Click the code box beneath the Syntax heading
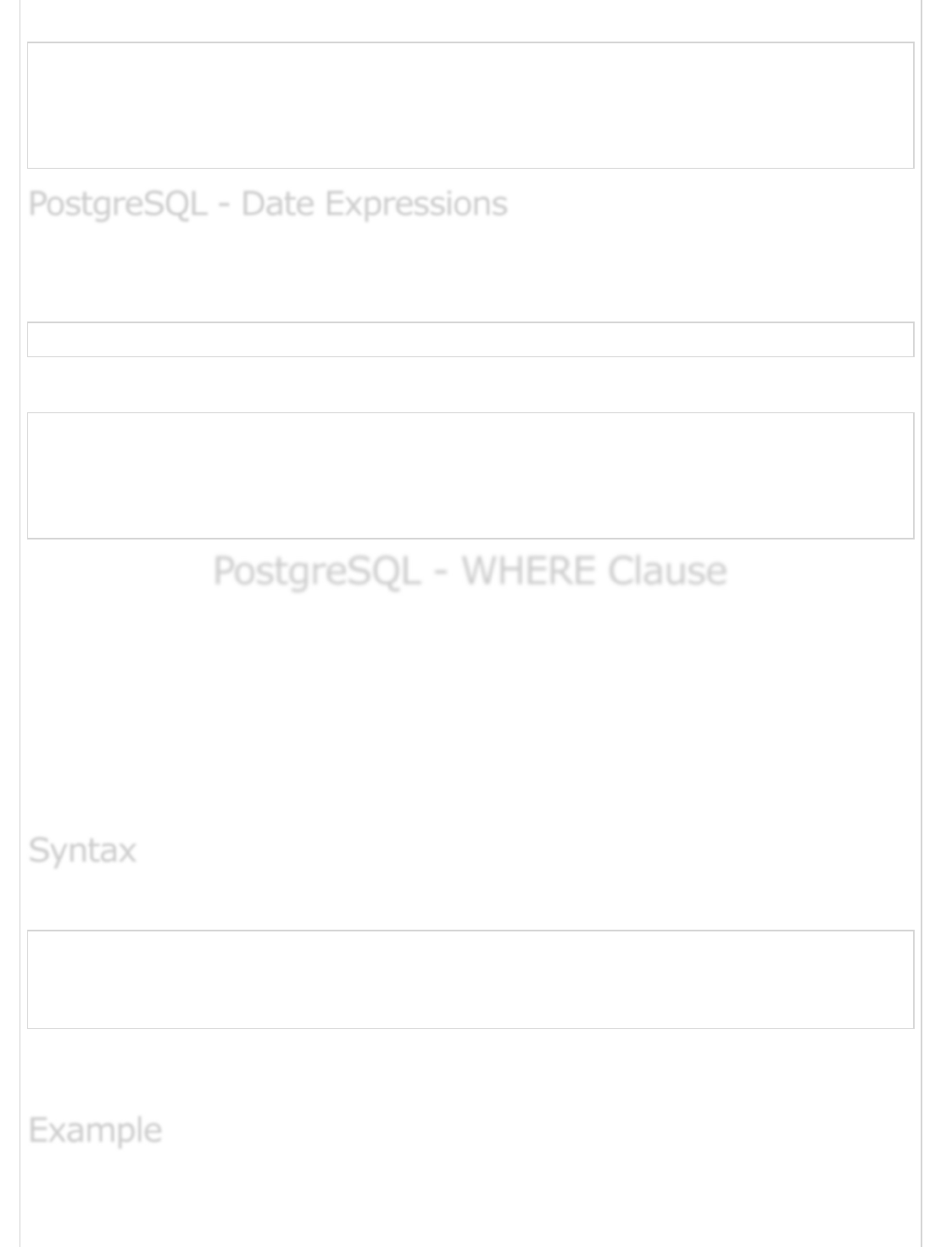 click(x=470, y=979)
